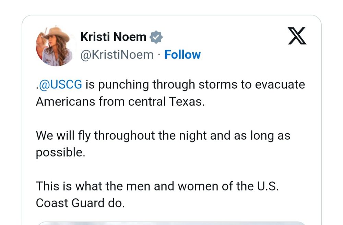Click the sentence 'We will fly throughout the night'
This screenshot has width=343, height=225.
121,135
